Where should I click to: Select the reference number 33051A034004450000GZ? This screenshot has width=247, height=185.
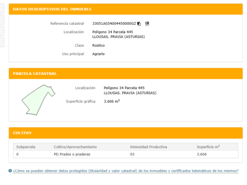tap(114, 23)
